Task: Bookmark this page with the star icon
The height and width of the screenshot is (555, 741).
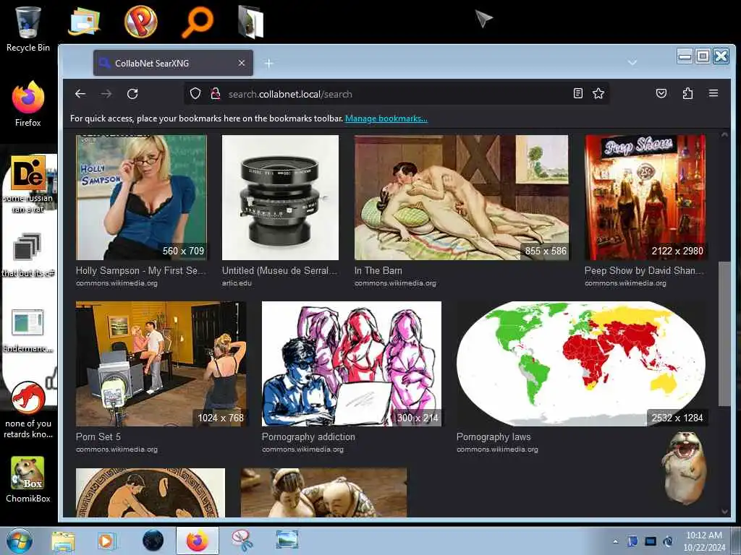Action: pyautogui.click(x=598, y=93)
